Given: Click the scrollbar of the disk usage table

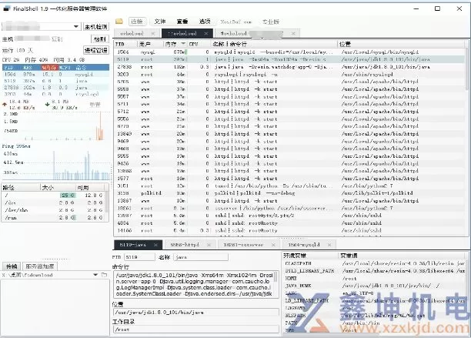Looking at the screenshot, I should 107,201.
